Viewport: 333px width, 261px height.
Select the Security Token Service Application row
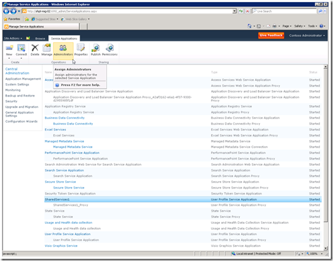pos(183,194)
